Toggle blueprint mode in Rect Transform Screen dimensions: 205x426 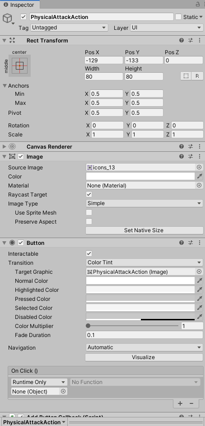[x=186, y=76]
